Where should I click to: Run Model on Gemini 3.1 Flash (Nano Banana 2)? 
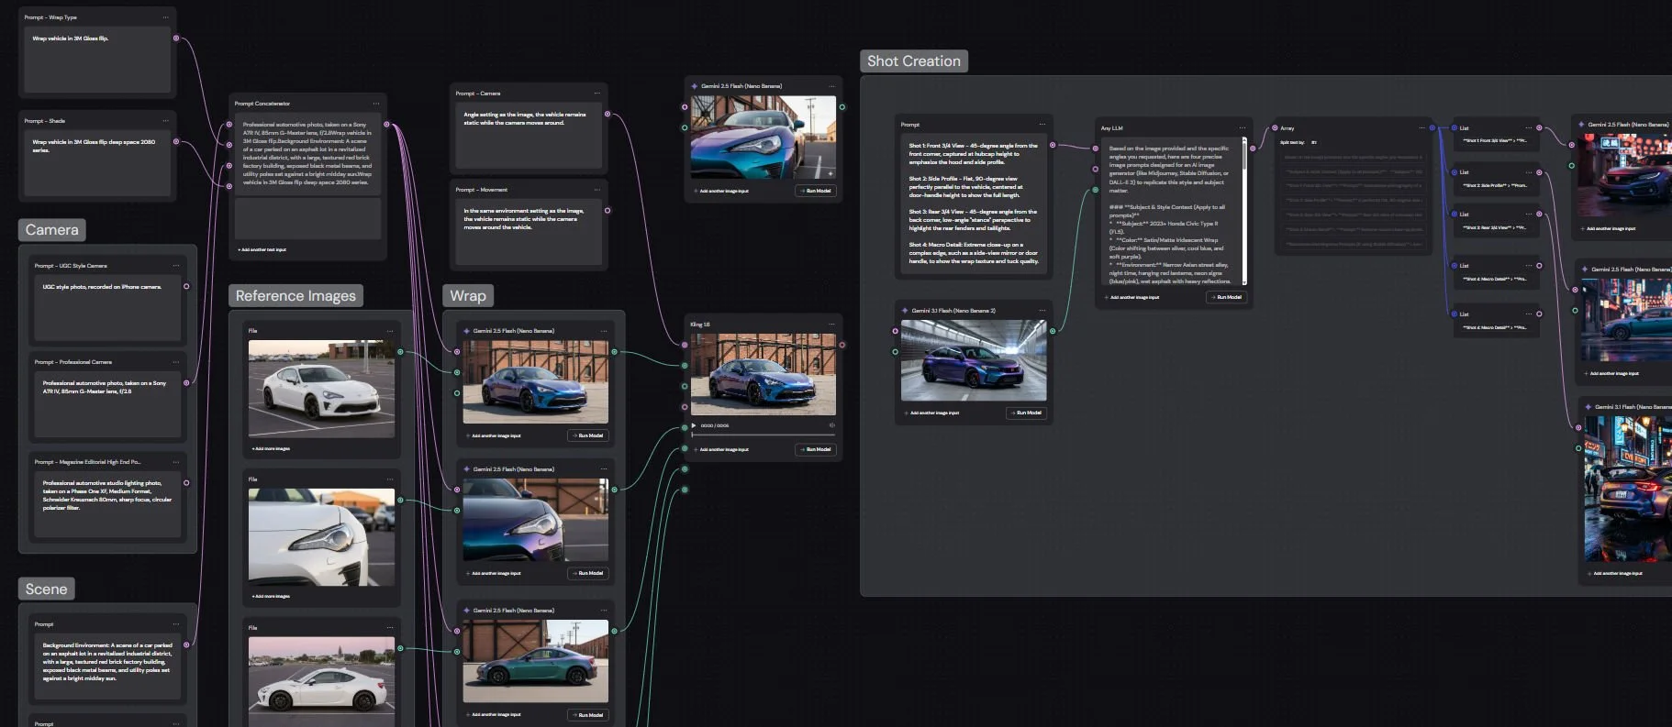[1026, 413]
